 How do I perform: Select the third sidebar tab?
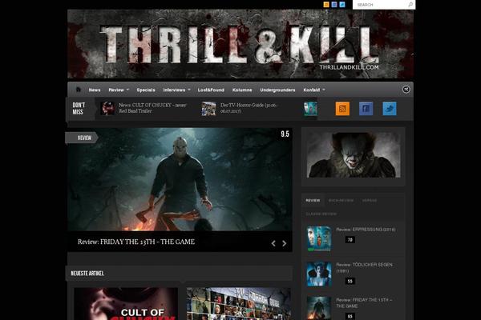tap(370, 200)
